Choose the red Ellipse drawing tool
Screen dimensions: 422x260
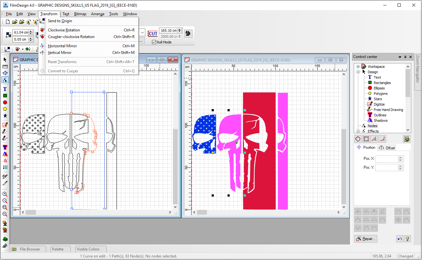5,102
